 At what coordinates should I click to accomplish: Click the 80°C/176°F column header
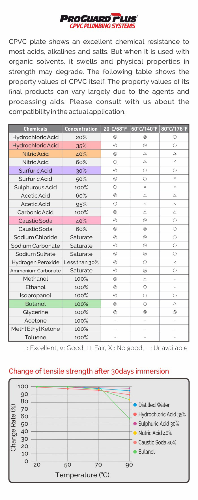(174, 129)
